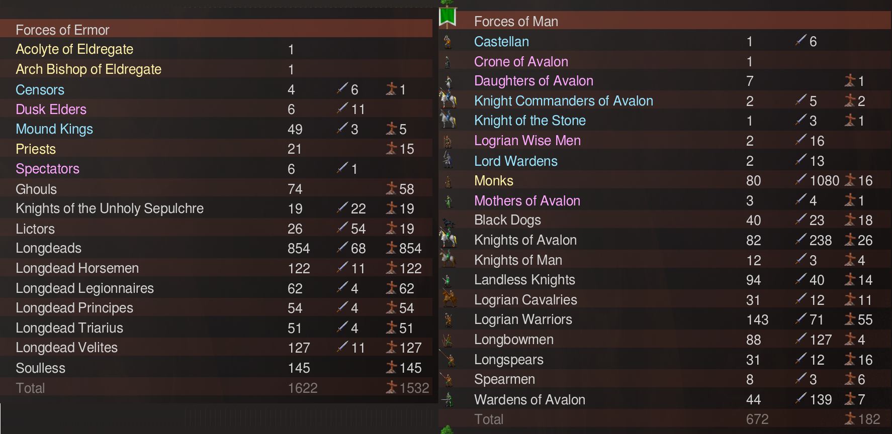
Task: Click the Longbowmen unit name
Action: click(513, 340)
